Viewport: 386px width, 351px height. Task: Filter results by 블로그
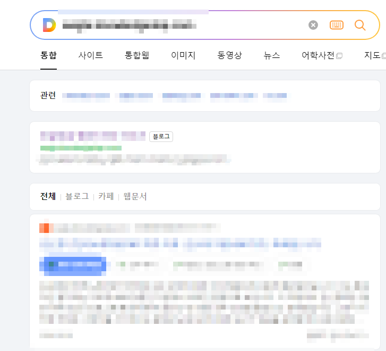77,196
